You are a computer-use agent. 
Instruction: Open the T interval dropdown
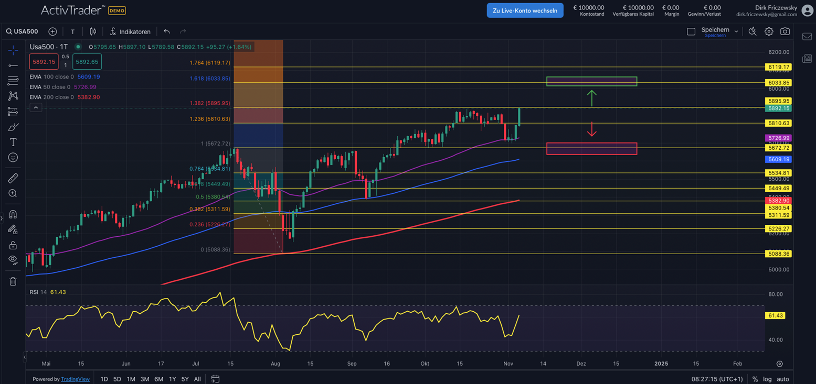pos(72,31)
